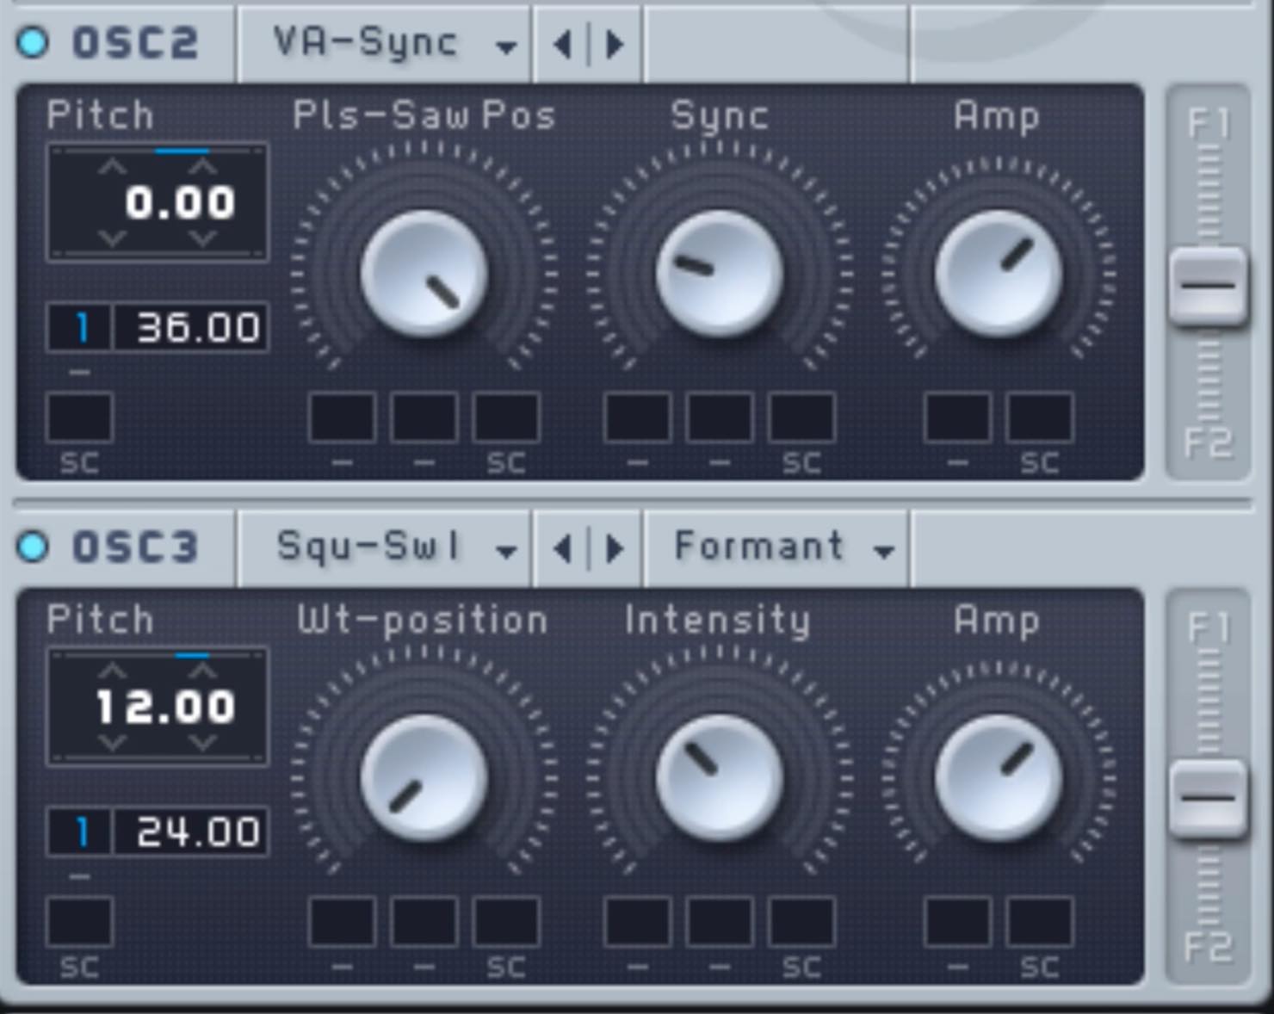Click first modulation slot under OSC2 Pls-Saw Pos
Image resolution: width=1274 pixels, height=1014 pixels.
(x=342, y=417)
